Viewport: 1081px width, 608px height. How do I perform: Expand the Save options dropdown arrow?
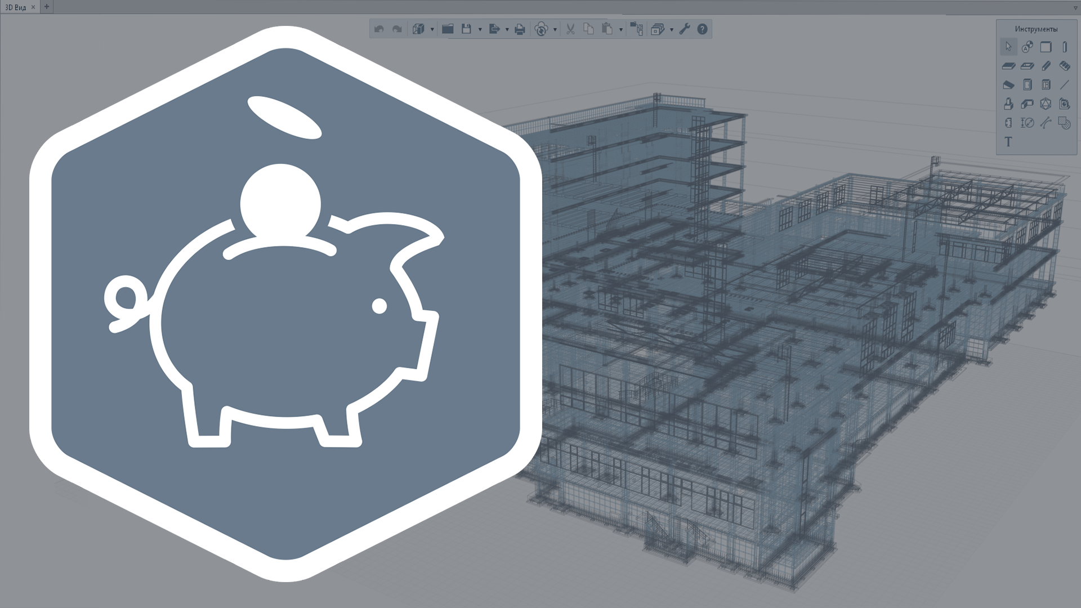[480, 30]
